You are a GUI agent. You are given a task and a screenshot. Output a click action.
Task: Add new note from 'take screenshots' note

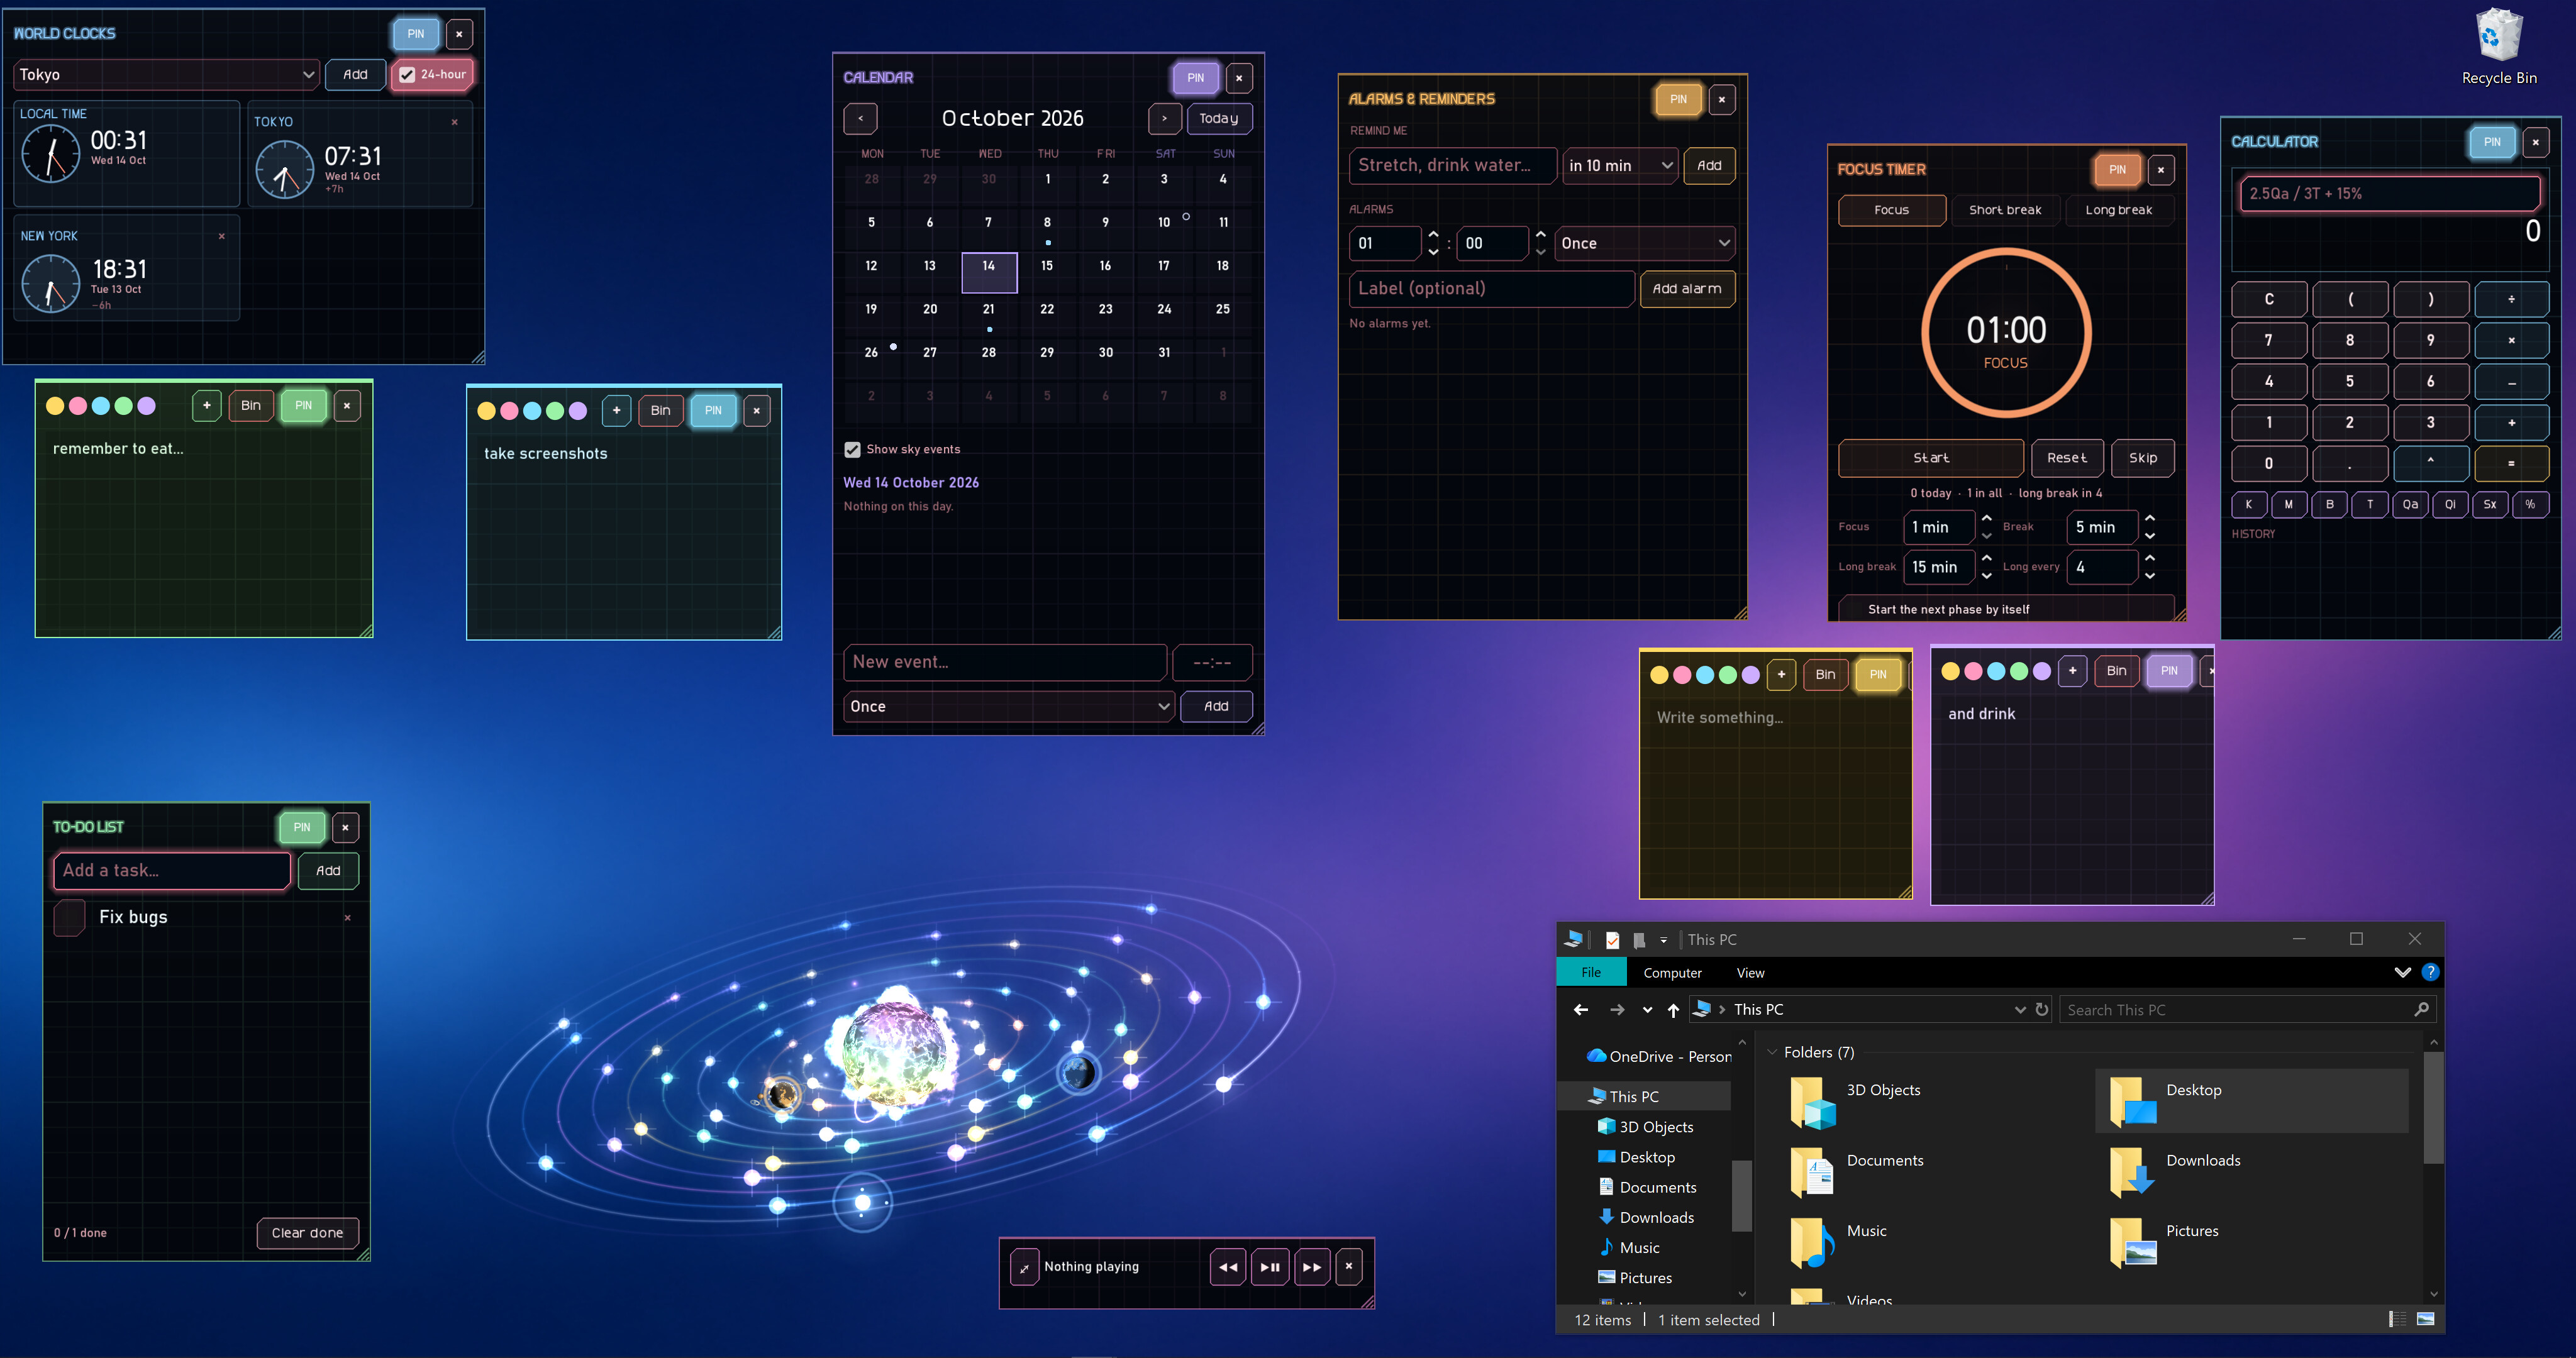(617, 410)
